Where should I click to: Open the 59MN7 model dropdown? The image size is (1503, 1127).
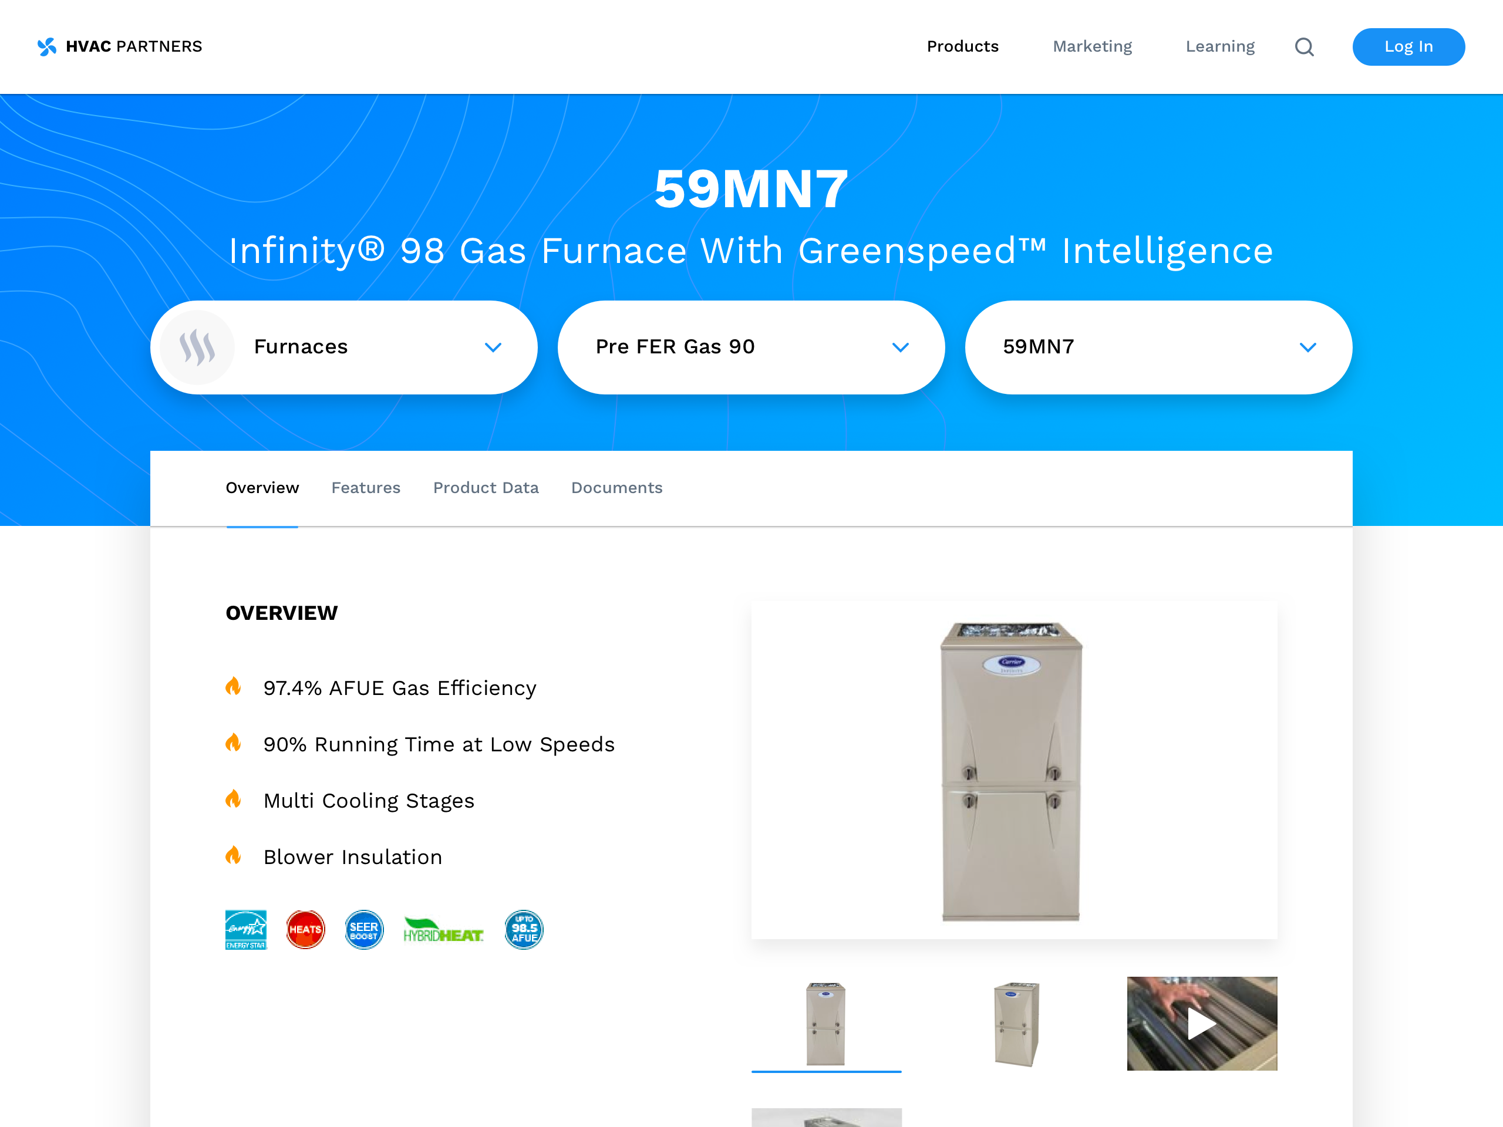point(1158,347)
